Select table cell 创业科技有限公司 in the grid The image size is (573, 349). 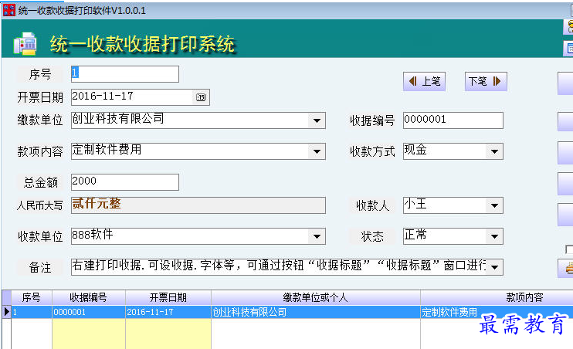coord(315,312)
